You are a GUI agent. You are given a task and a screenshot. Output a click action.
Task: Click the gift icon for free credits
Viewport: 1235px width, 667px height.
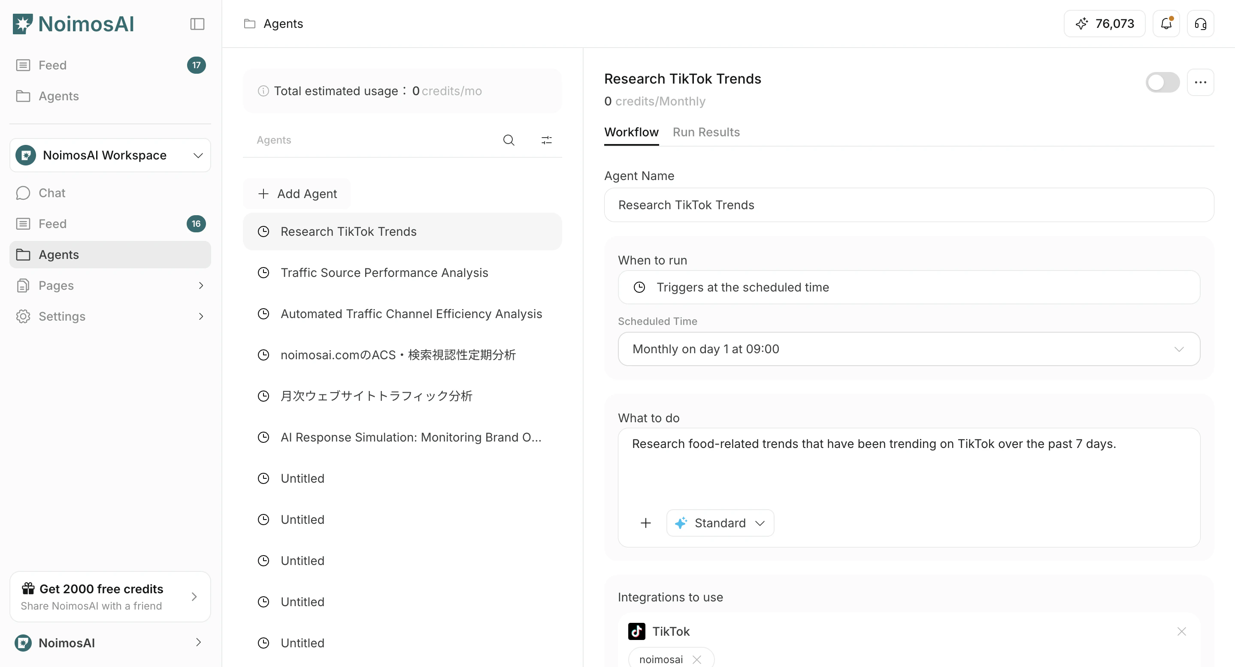28,588
